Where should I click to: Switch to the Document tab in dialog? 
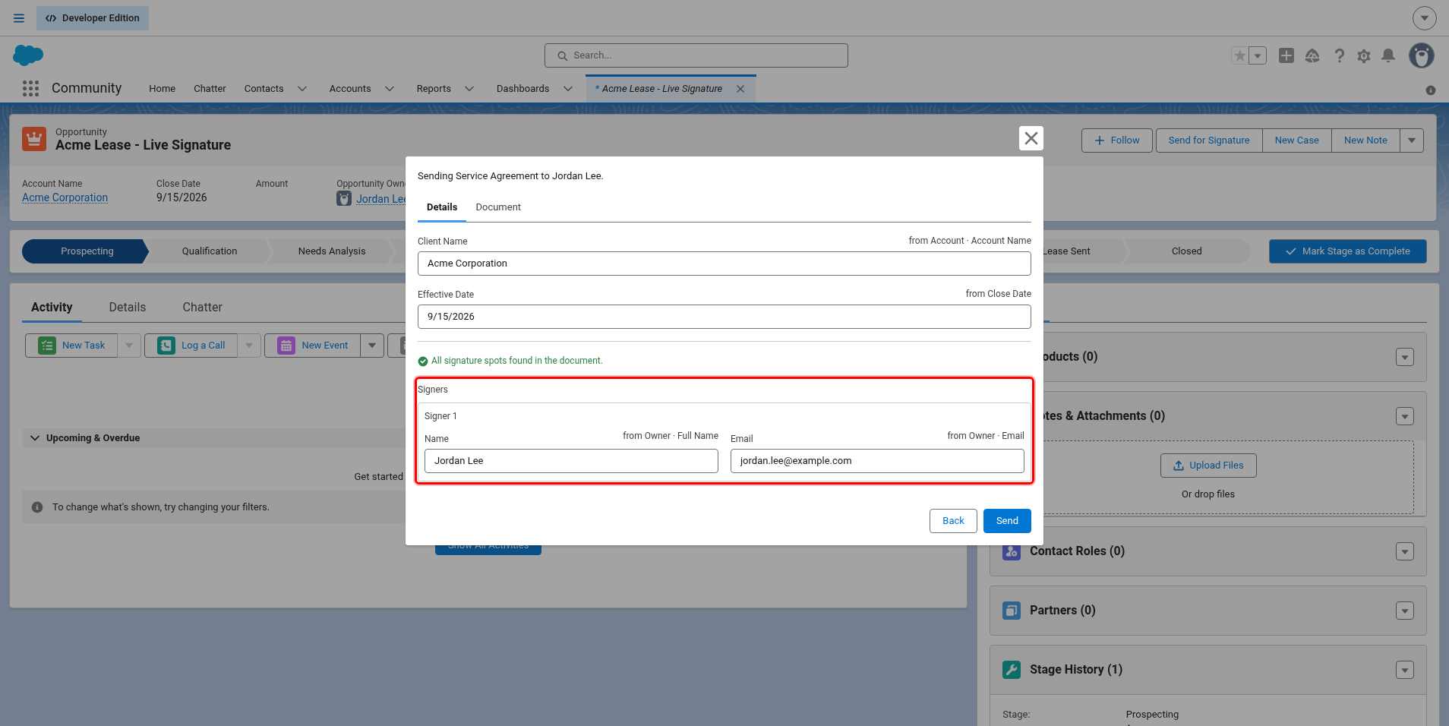498,207
